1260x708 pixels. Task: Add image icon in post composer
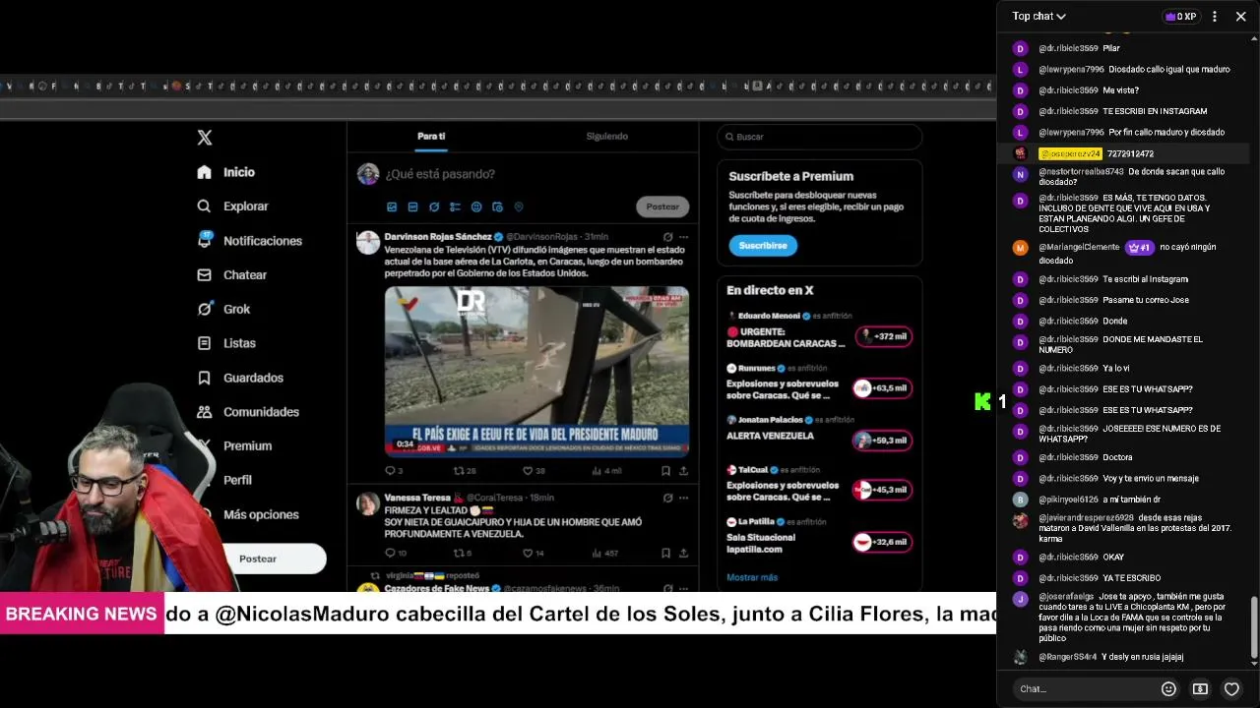coord(392,207)
